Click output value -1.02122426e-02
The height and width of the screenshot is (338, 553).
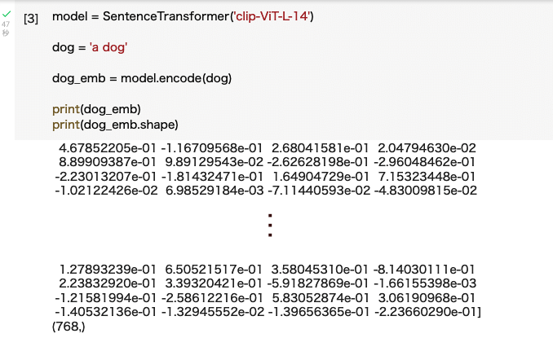(106, 191)
